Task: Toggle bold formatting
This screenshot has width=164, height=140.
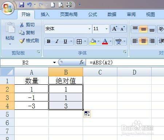Action: (x=49, y=41)
